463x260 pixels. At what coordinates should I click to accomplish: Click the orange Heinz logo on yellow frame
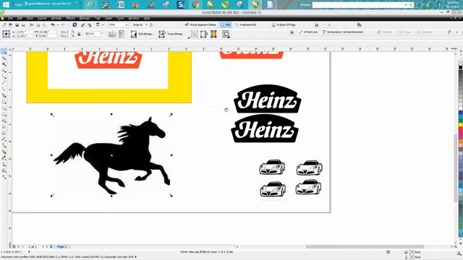[x=108, y=60]
